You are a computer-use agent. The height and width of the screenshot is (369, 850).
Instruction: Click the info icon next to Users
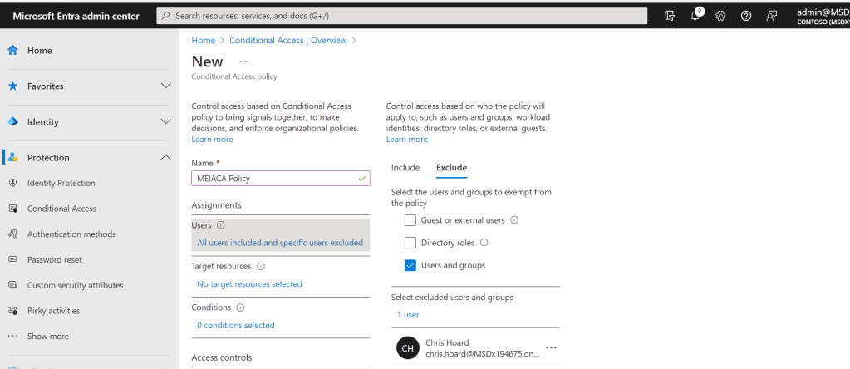tap(220, 225)
